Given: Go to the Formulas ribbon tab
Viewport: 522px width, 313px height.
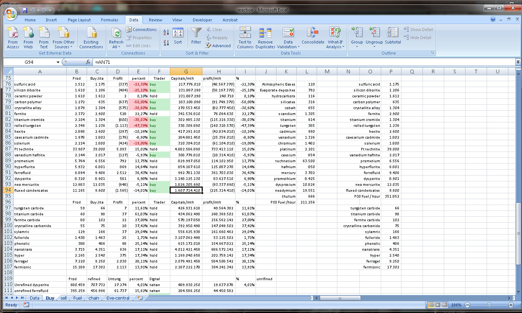Looking at the screenshot, I should pyautogui.click(x=109, y=20).
